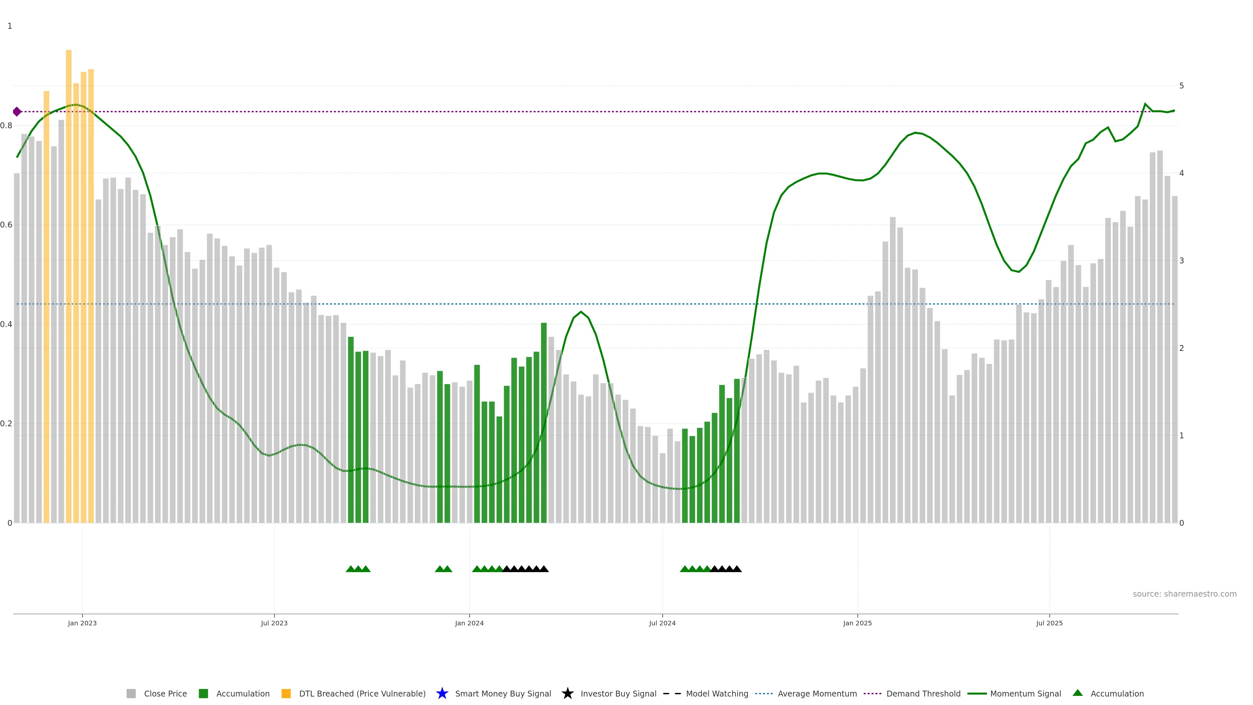
Task: Click the orange DTL Breached legend swatch
Action: coord(286,694)
